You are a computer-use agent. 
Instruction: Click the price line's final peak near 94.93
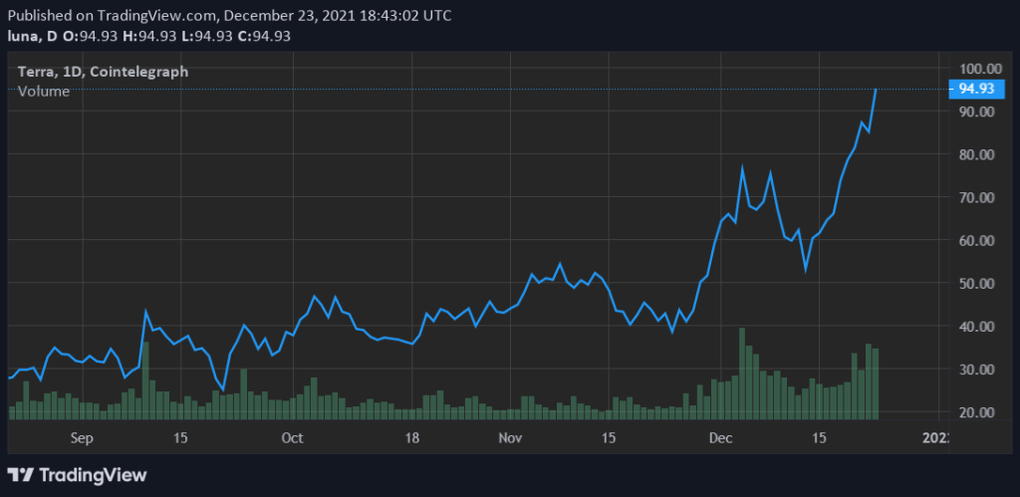coord(876,90)
